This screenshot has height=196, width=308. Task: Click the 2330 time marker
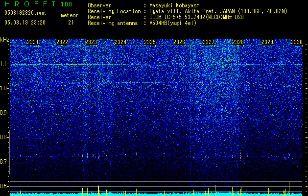(x=297, y=42)
